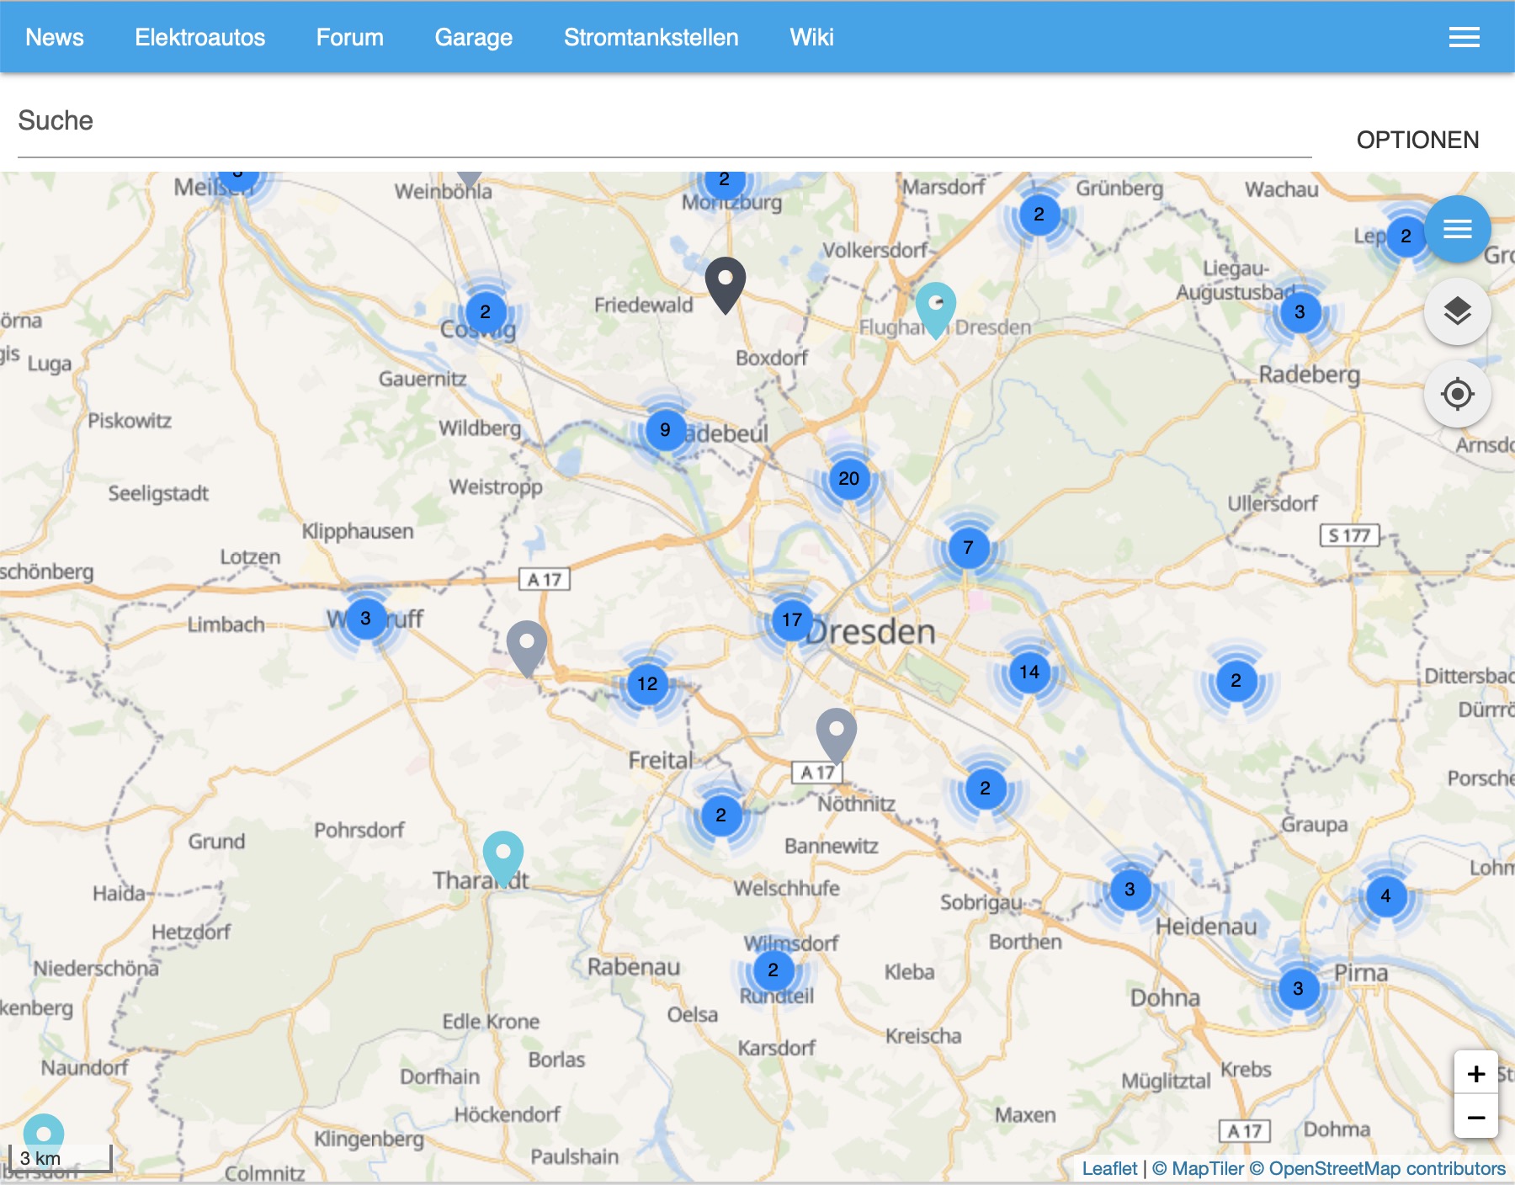Zoom in on the map
The image size is (1515, 1185).
point(1475,1074)
